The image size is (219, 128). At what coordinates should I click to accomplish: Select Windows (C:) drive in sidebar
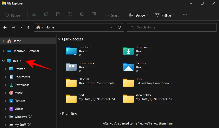pos(23,117)
